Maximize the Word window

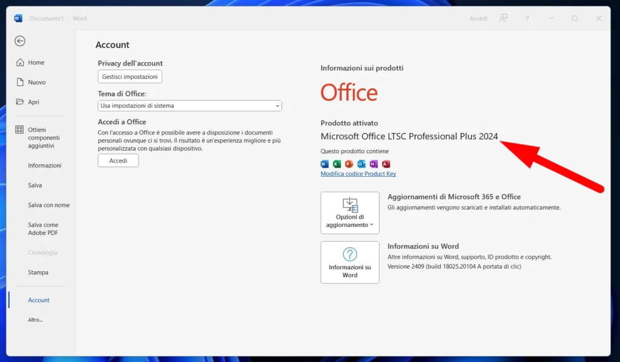pos(575,18)
